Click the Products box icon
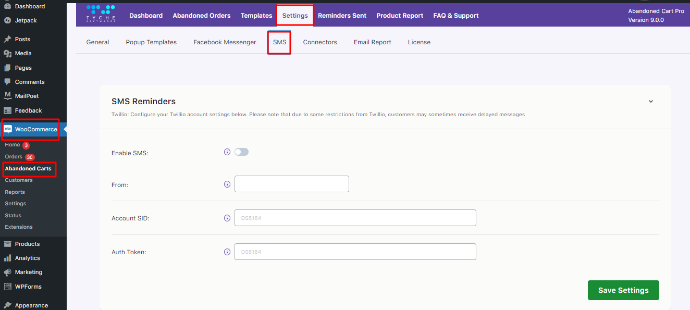The height and width of the screenshot is (310, 690). [x=8, y=244]
